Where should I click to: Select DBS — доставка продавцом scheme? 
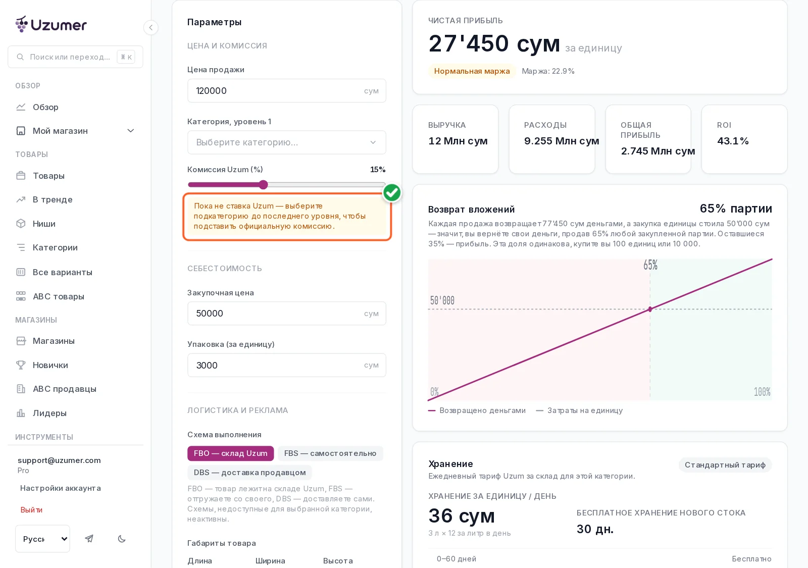[249, 473]
